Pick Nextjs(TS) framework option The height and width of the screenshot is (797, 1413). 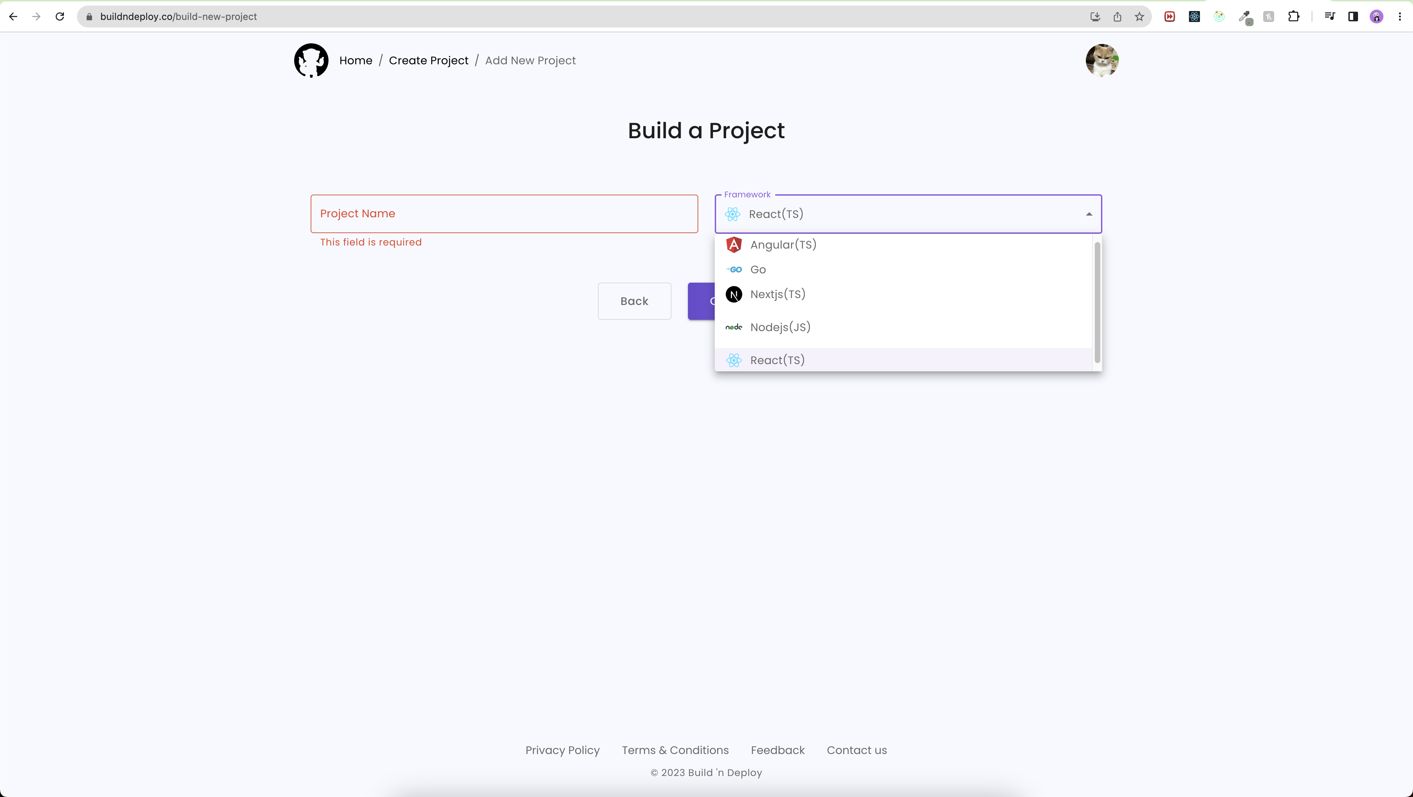(777, 294)
